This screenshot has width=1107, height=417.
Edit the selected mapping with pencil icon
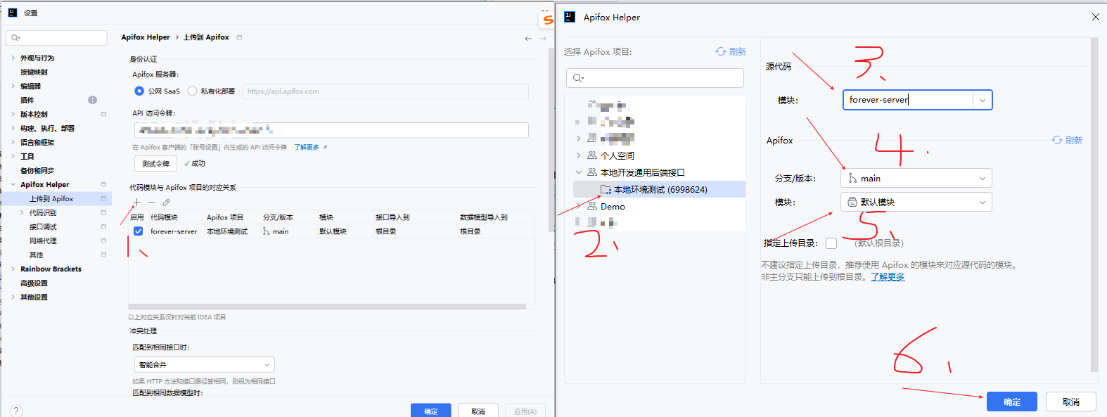click(167, 202)
